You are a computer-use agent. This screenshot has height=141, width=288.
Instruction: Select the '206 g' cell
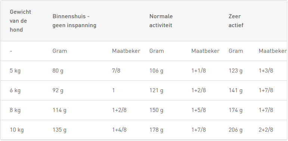(235, 130)
